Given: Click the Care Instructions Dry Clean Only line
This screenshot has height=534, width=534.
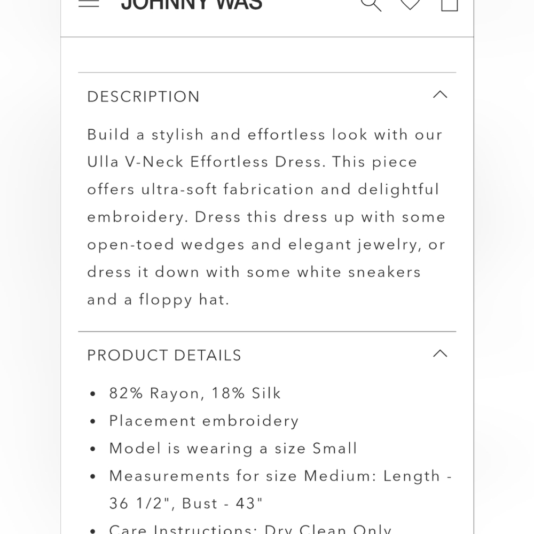Looking at the screenshot, I should coord(250,529).
